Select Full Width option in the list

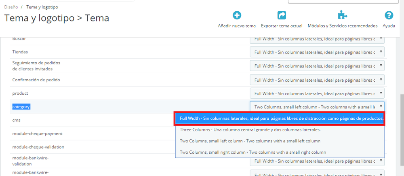pyautogui.click(x=280, y=119)
